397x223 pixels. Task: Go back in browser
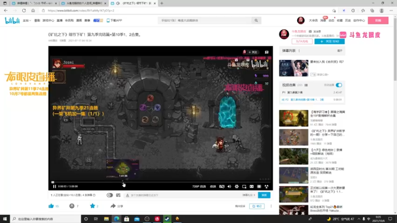5,10
